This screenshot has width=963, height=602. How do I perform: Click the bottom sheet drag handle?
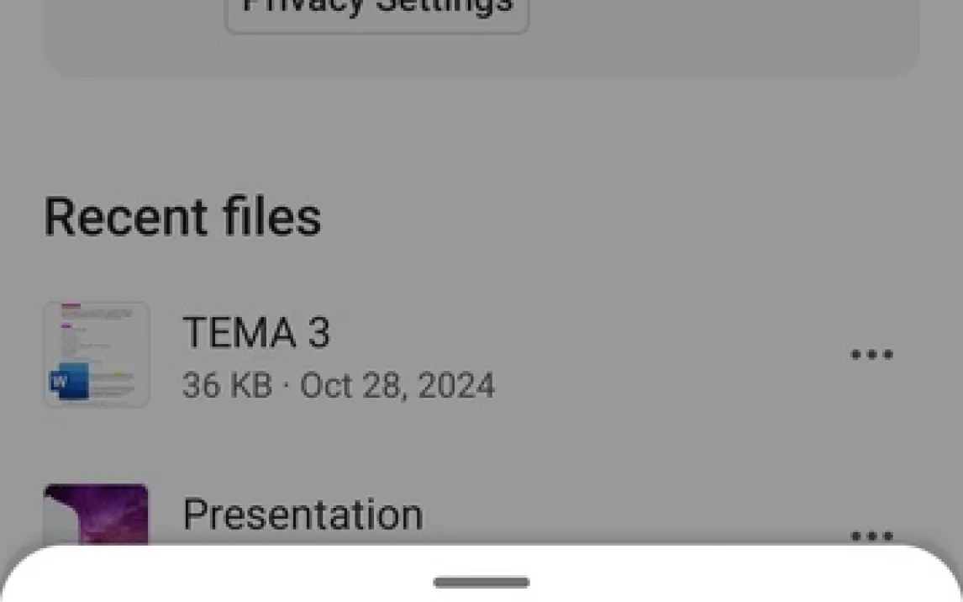tap(481, 582)
